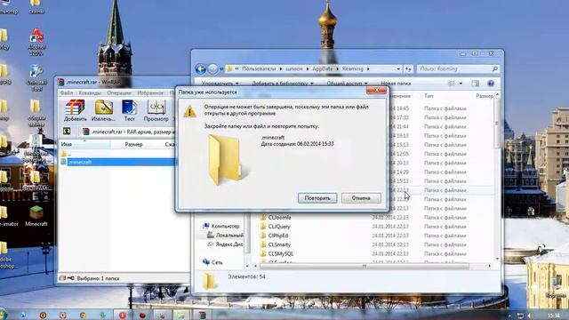Click the search magnifier icon in Explorer

[x=494, y=68]
